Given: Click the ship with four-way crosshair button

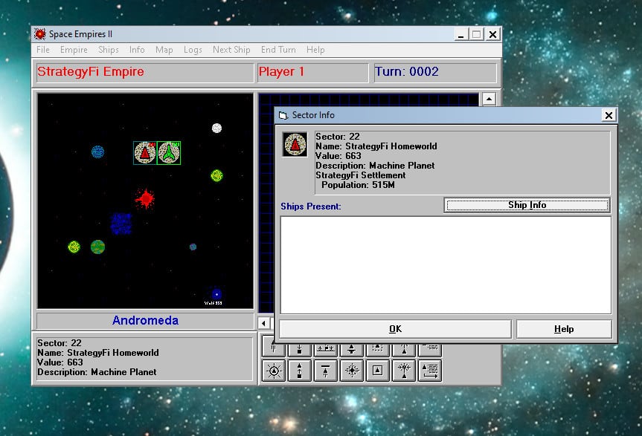Looking at the screenshot, I should tap(352, 370).
